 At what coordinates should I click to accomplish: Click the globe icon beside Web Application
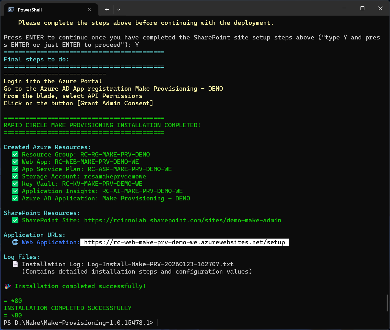pos(15,242)
